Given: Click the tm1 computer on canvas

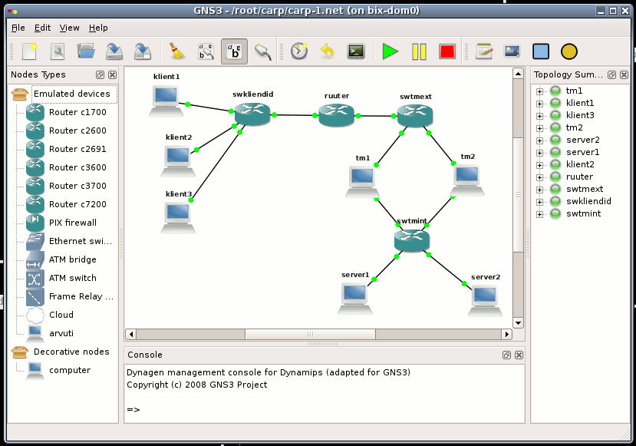Looking at the screenshot, I should [362, 182].
